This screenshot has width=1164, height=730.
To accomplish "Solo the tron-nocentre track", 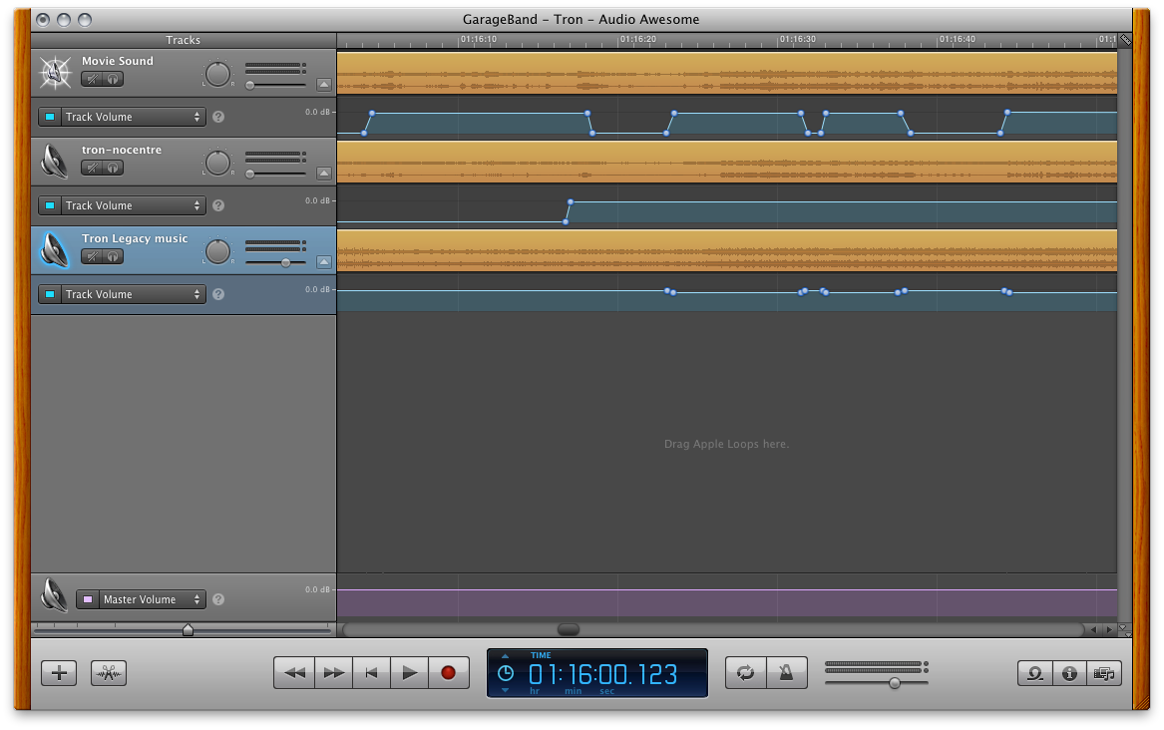I will tap(113, 168).
